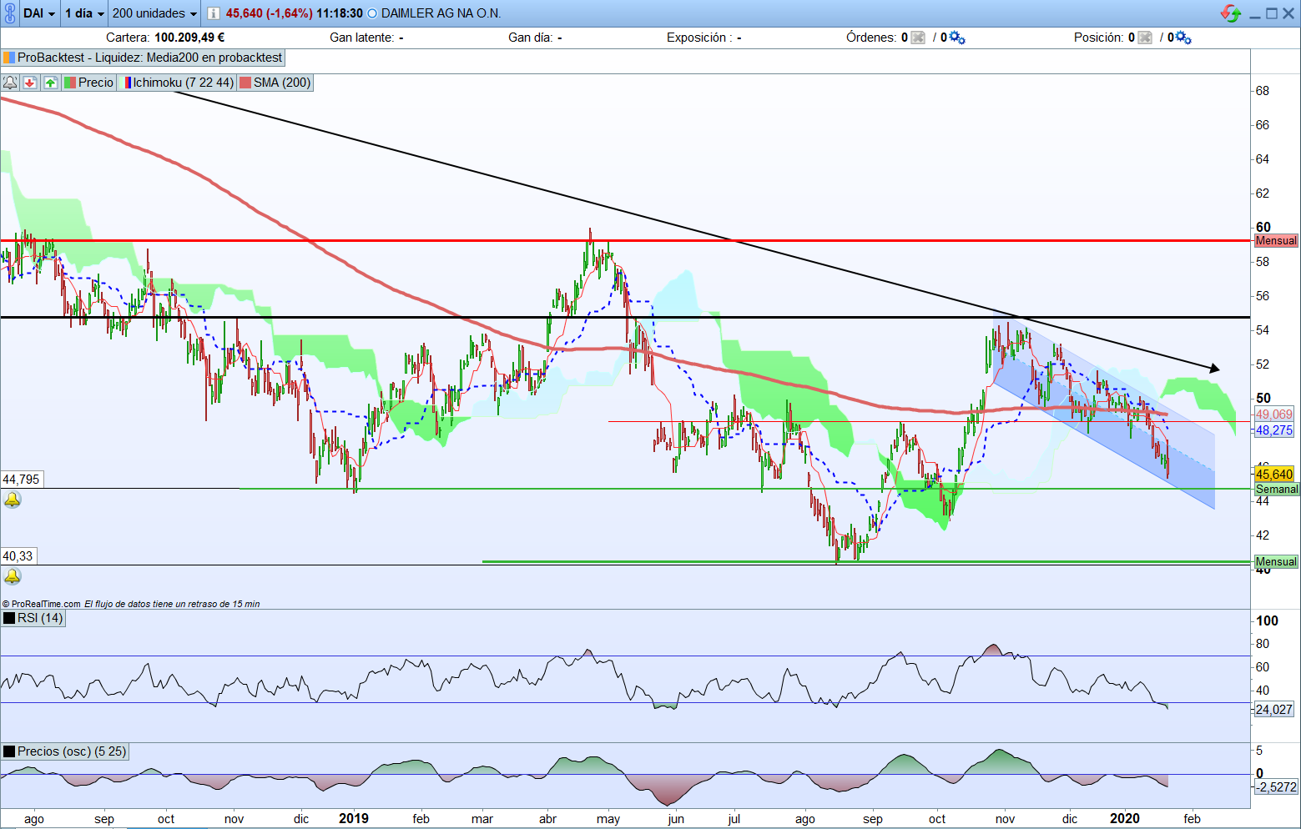Click the green Mensual support label
Viewport: 1301px width, 829px height.
(1276, 562)
